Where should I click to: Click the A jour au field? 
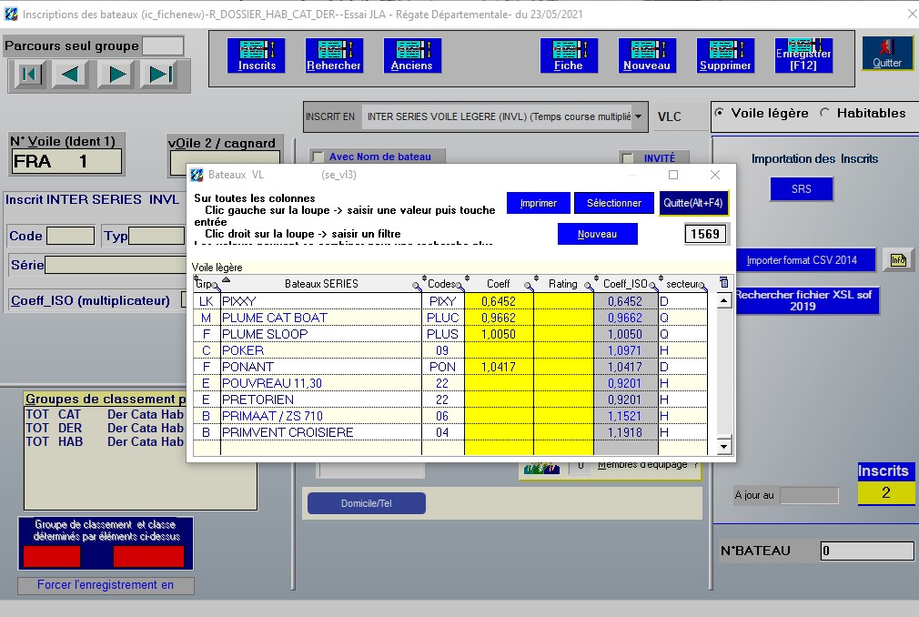point(810,495)
